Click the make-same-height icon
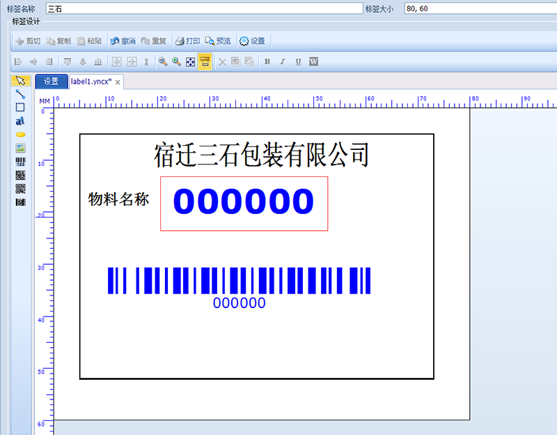This screenshot has width=557, height=435. 132,62
